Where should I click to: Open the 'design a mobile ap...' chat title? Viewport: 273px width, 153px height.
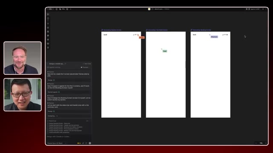[x=56, y=64]
